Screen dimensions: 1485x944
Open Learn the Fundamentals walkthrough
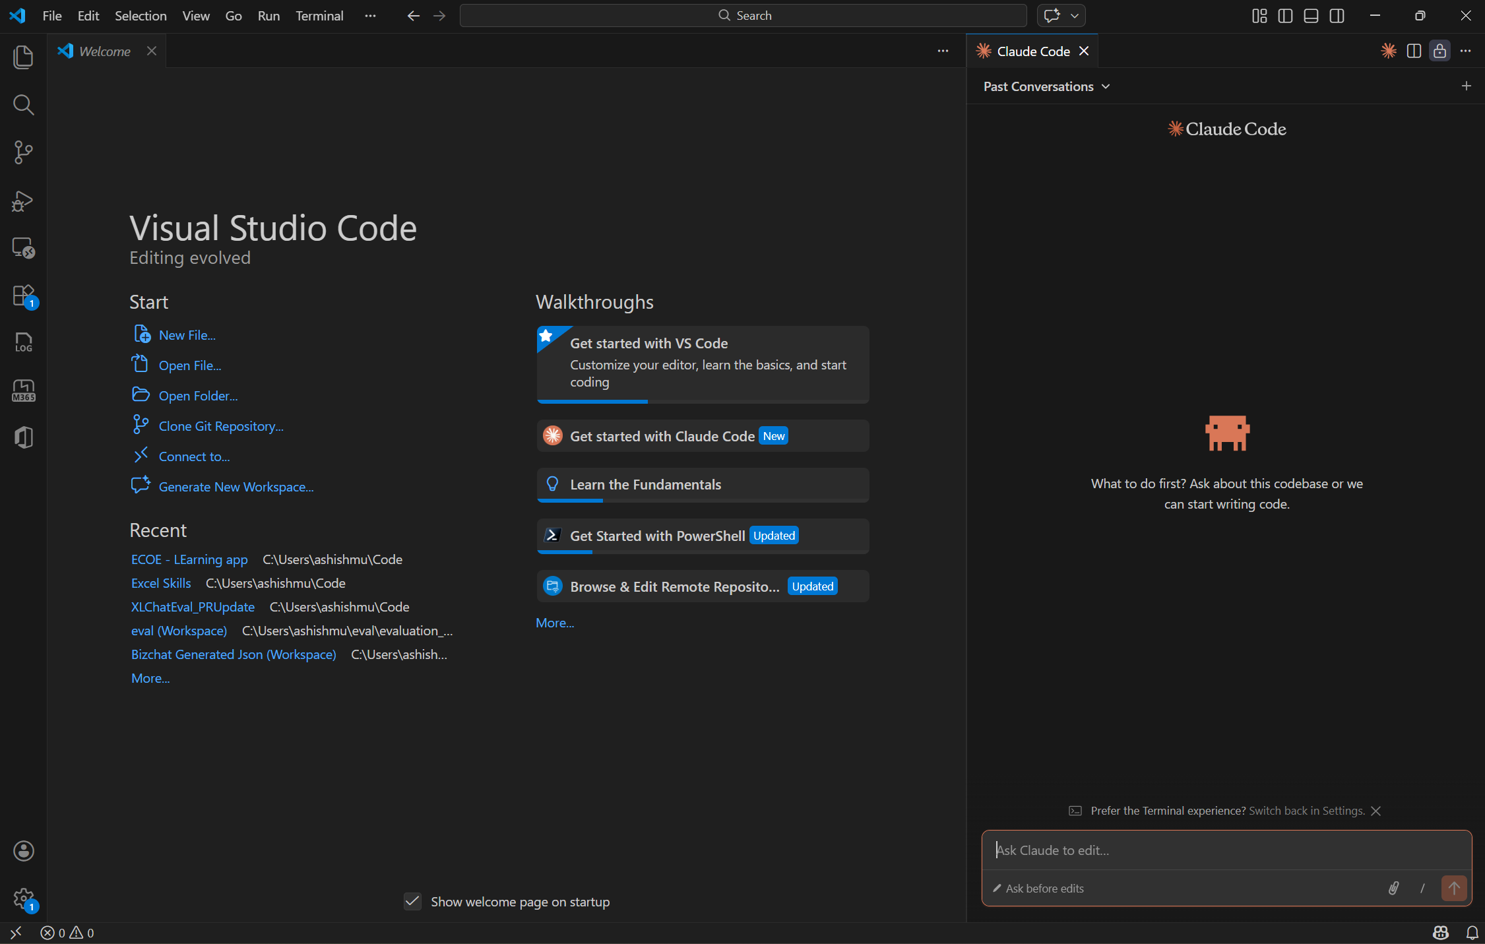(703, 485)
